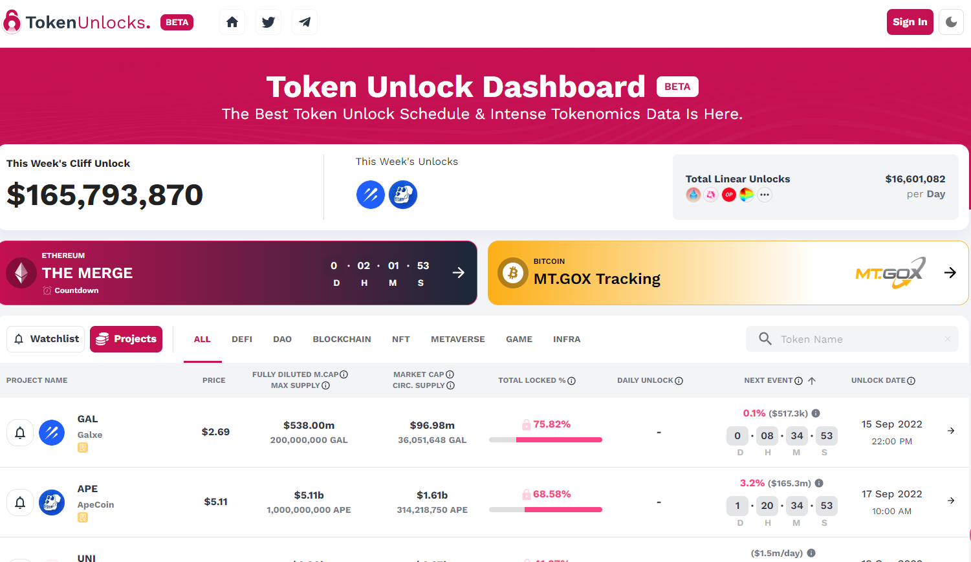971x562 pixels.
Task: Open the OP token icon under Total Linear Unlocks
Action: [728, 194]
